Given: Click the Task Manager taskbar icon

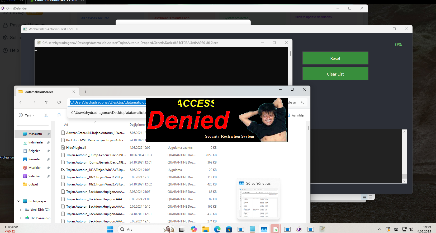Looking at the screenshot, I should (x=264, y=229).
